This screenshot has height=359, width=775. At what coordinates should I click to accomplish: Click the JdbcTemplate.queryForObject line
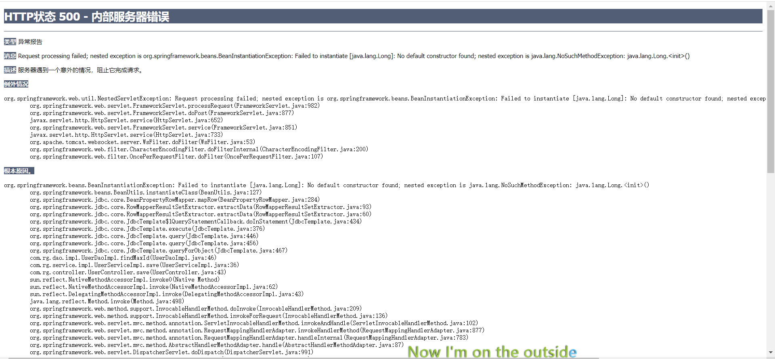click(159, 250)
